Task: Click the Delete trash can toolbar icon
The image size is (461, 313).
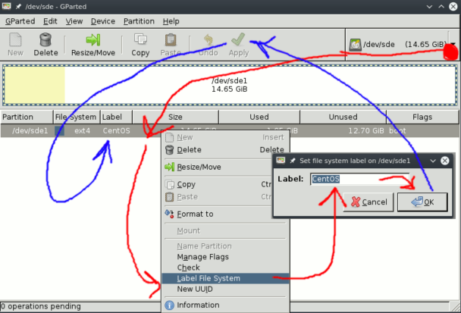Action: (45, 39)
